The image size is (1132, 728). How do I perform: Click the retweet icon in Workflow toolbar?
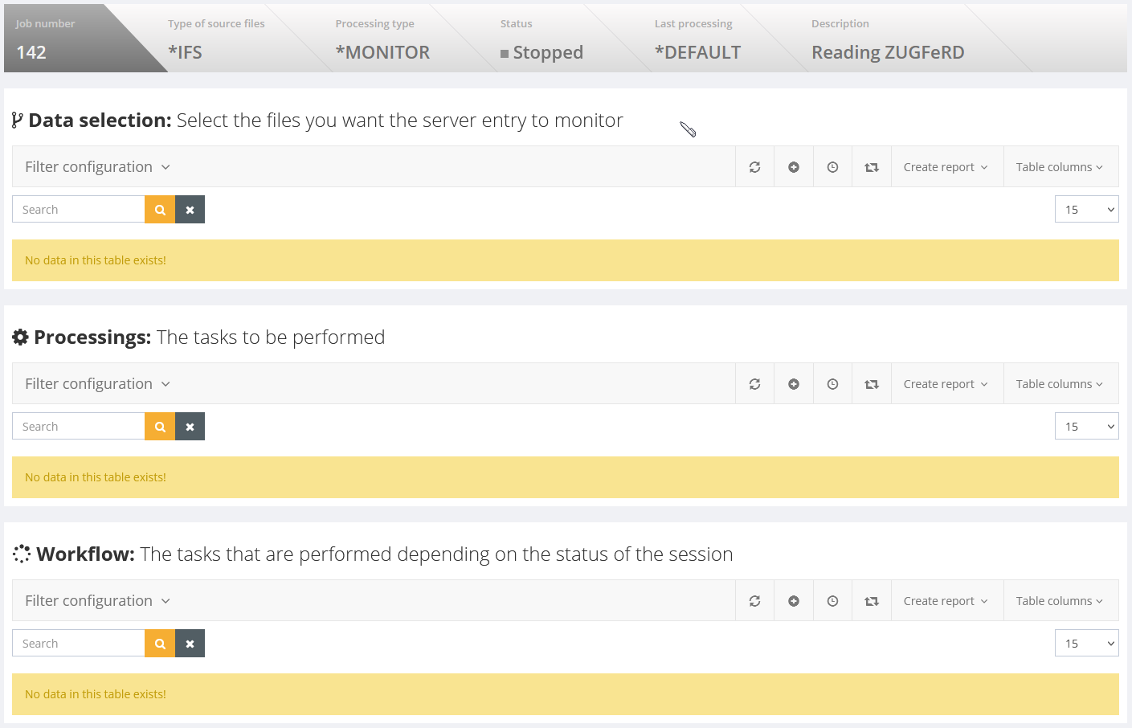coord(872,601)
